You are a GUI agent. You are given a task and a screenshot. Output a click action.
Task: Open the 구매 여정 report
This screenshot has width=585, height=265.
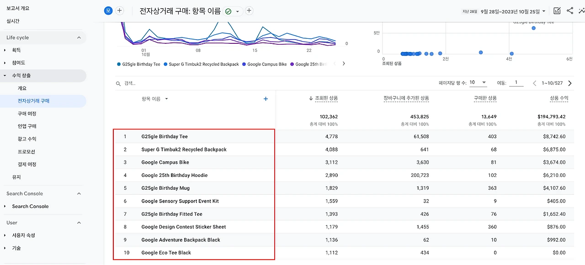[27, 114]
